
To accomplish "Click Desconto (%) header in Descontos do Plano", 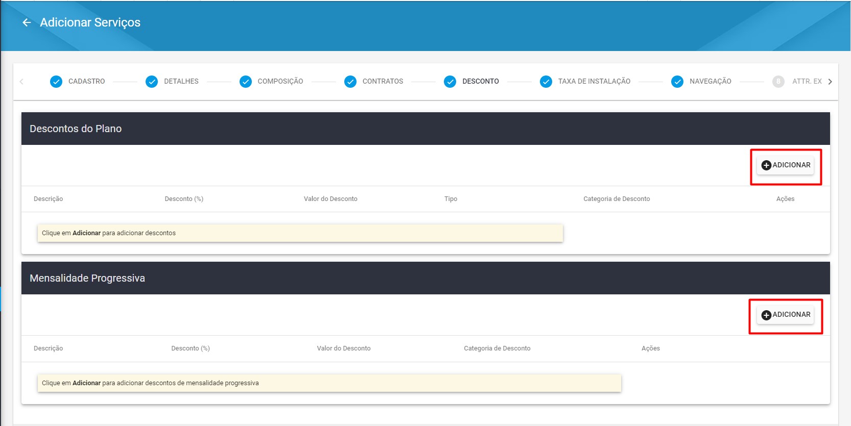I will pos(184,199).
